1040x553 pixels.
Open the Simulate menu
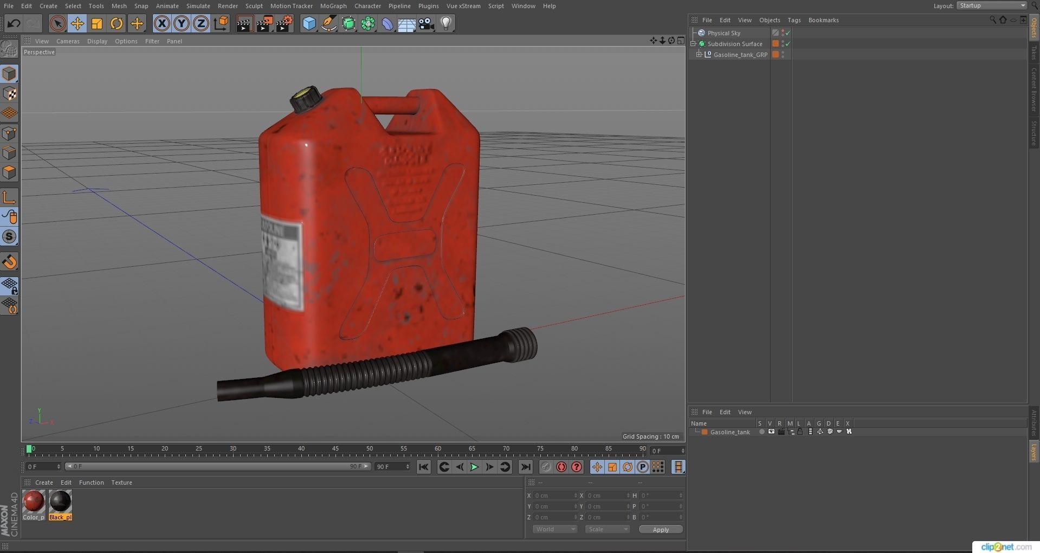198,6
